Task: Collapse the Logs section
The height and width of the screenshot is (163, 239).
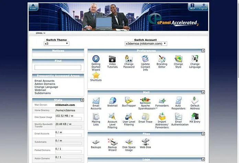Action: [x=203, y=159]
